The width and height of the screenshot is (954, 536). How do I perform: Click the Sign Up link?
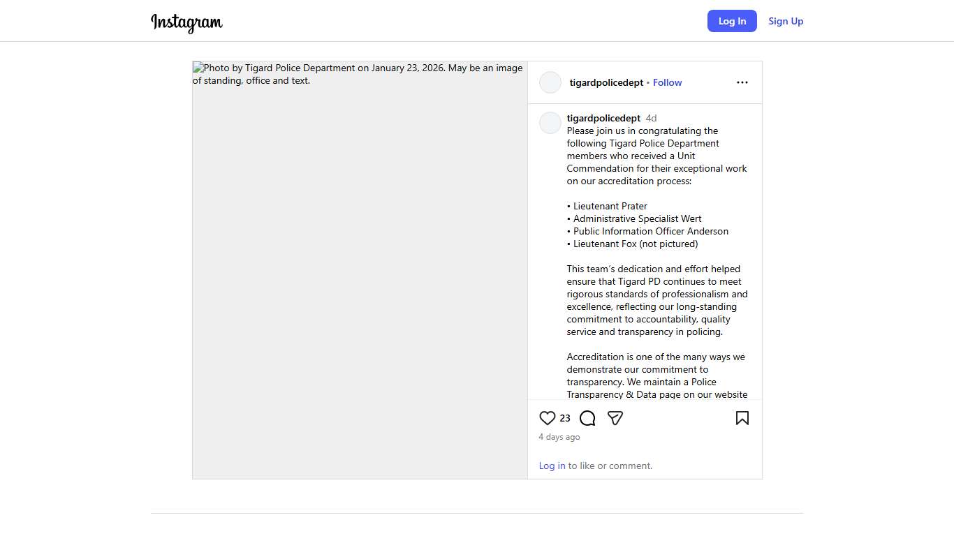pos(786,21)
